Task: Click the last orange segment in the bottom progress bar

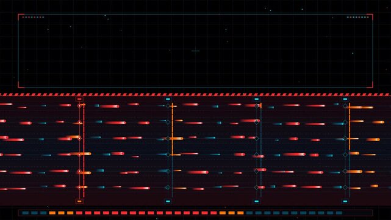Action: (240, 213)
